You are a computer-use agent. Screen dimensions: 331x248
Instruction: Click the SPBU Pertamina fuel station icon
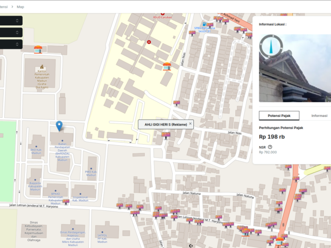pyautogui.click(x=204, y=24)
